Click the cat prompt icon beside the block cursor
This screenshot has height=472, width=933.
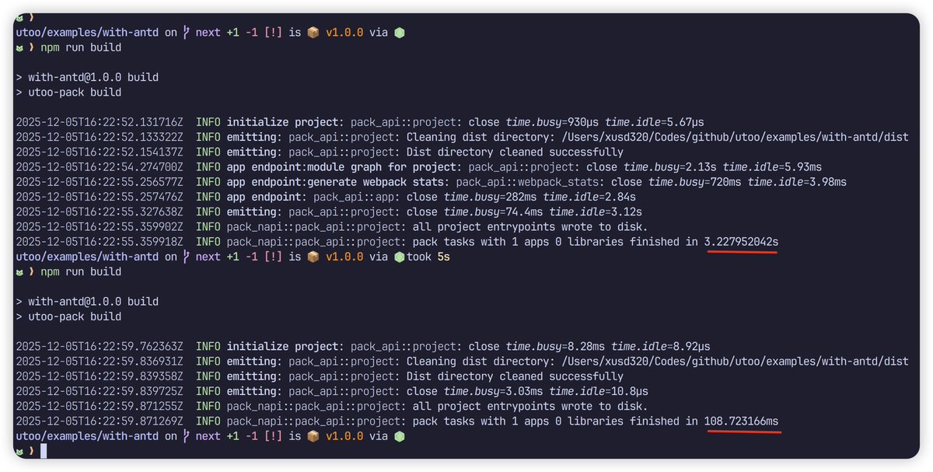[20, 451]
